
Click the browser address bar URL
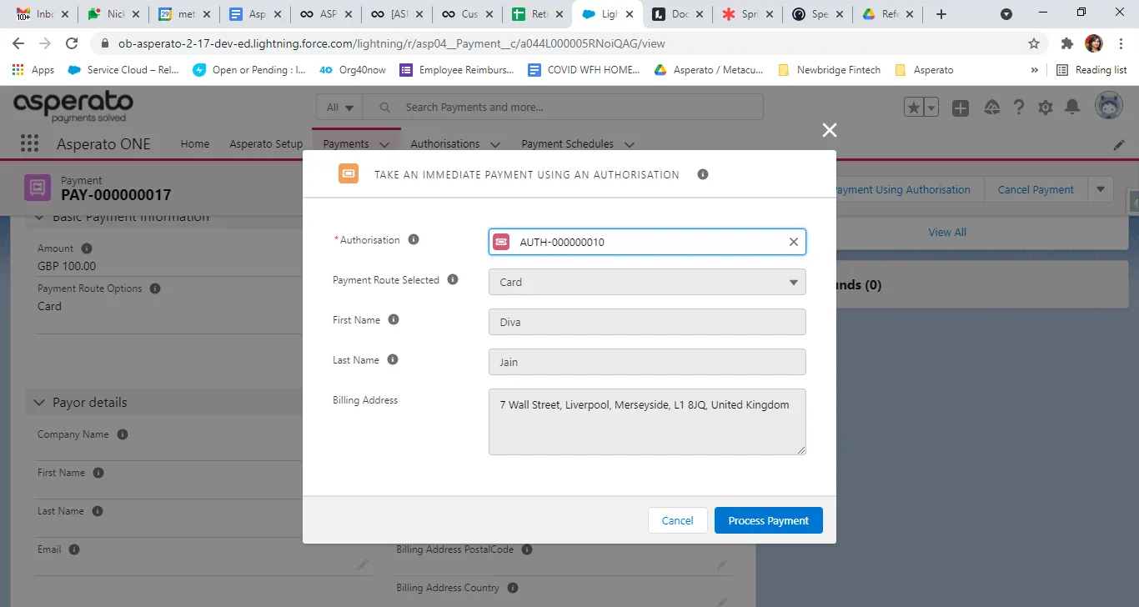[391, 43]
